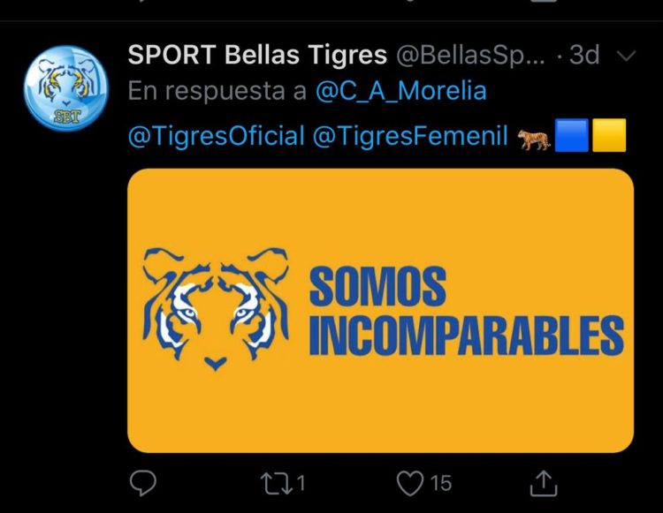This screenshot has height=513, width=663.
Task: Click the "En respuesta a" text
Action: [x=217, y=91]
